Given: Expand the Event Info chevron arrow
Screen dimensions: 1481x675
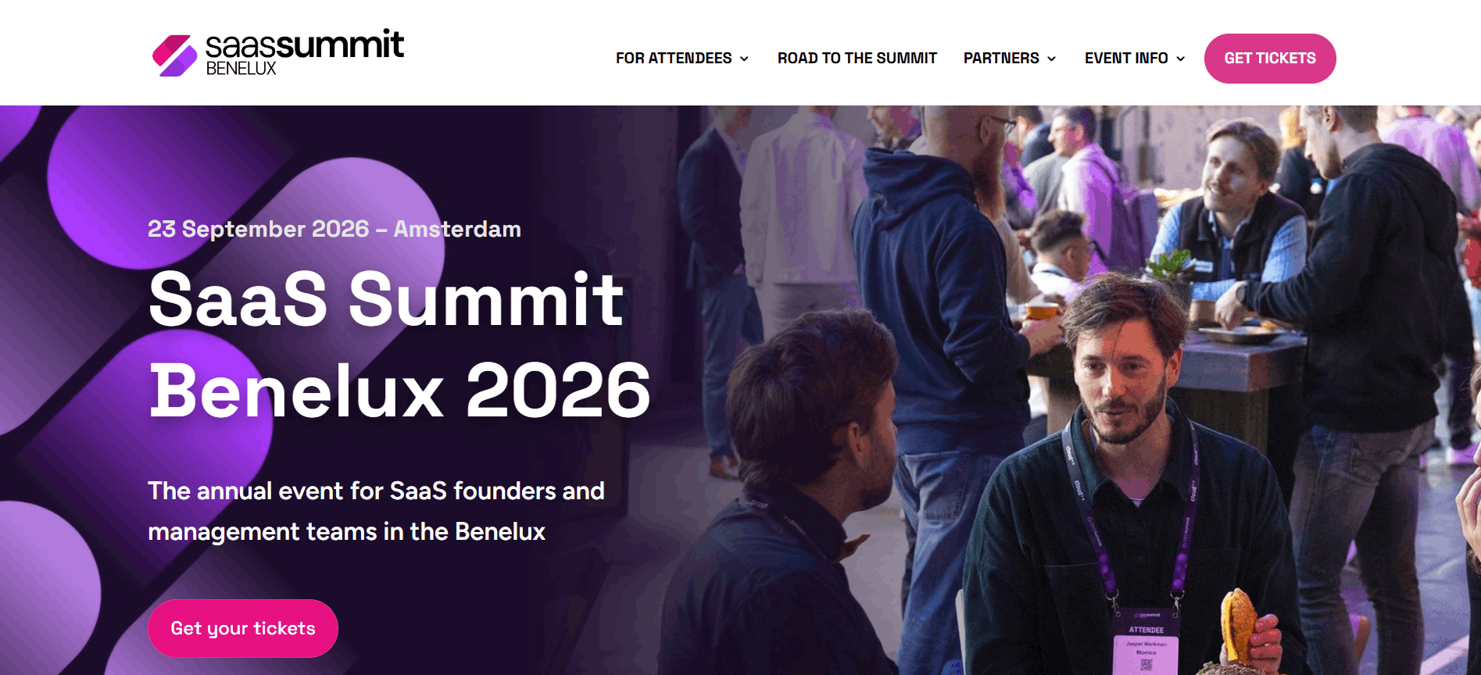Looking at the screenshot, I should (1180, 59).
